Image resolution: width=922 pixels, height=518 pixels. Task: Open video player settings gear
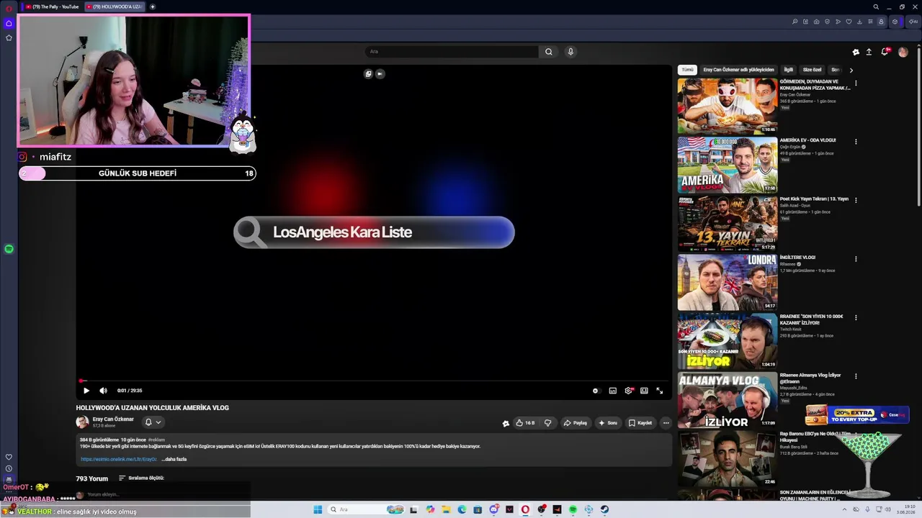tap(629, 391)
